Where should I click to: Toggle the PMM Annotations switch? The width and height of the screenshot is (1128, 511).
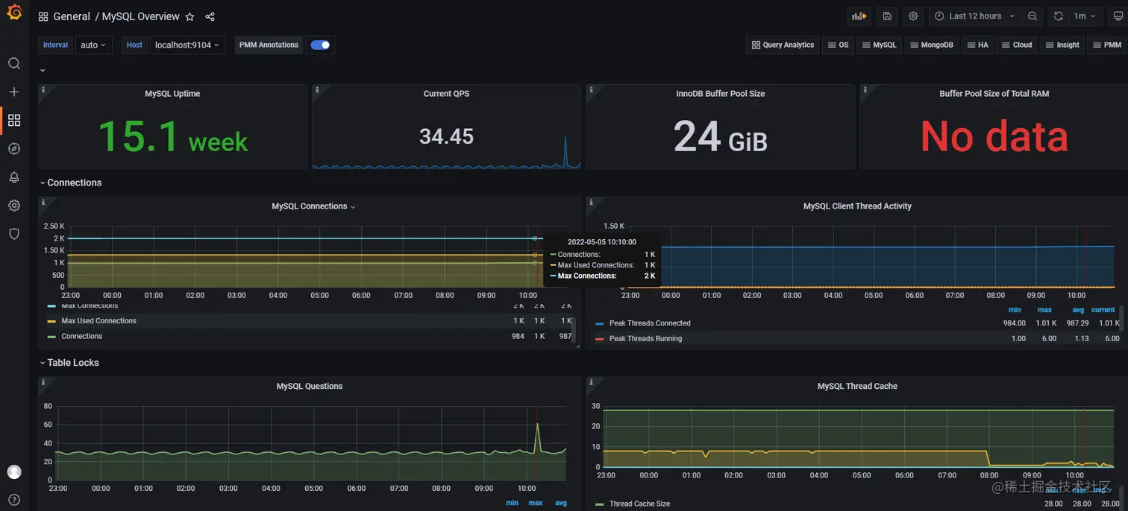[320, 45]
